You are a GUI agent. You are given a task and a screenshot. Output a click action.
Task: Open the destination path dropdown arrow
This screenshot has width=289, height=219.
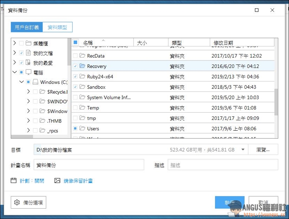[x=243, y=150]
